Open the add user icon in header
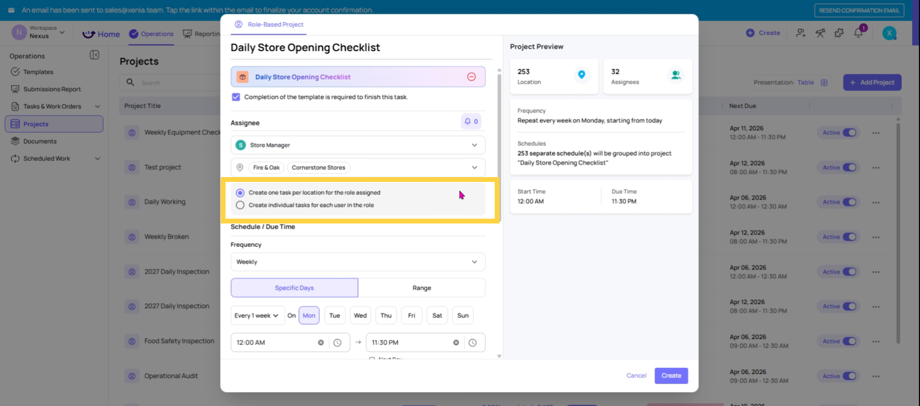 [x=801, y=33]
